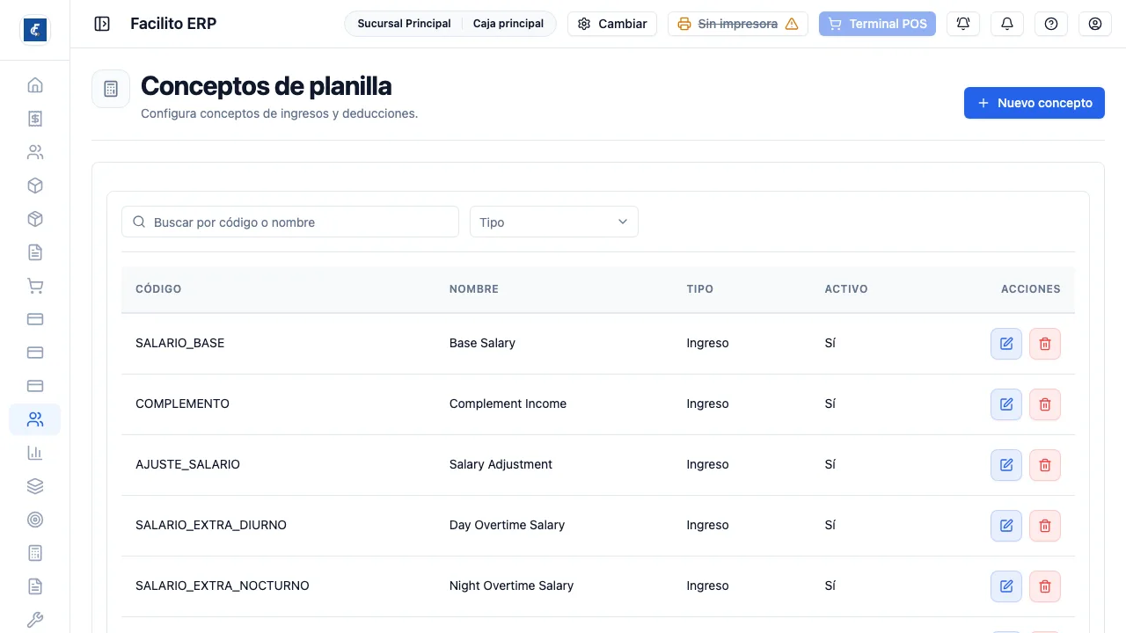The height and width of the screenshot is (633, 1126).
Task: Click the CÓDIGO column header
Action: [158, 289]
